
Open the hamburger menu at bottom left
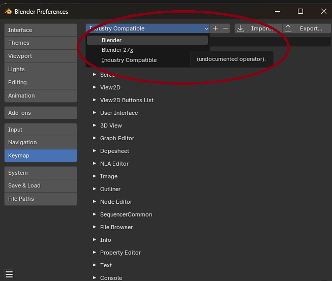click(x=9, y=274)
